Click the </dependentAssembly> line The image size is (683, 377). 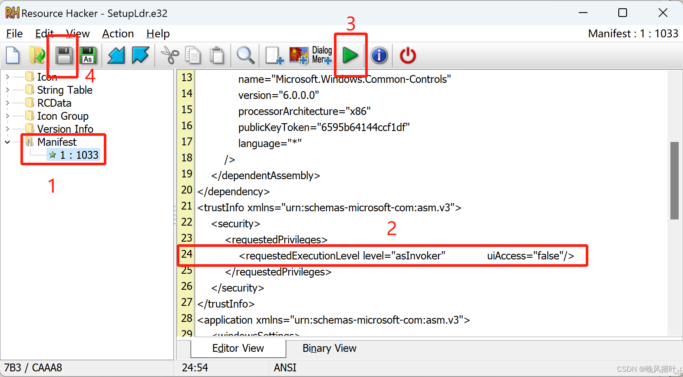266,176
